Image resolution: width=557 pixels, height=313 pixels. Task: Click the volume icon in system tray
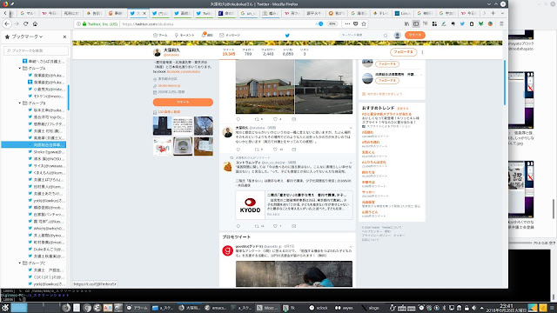(473, 308)
